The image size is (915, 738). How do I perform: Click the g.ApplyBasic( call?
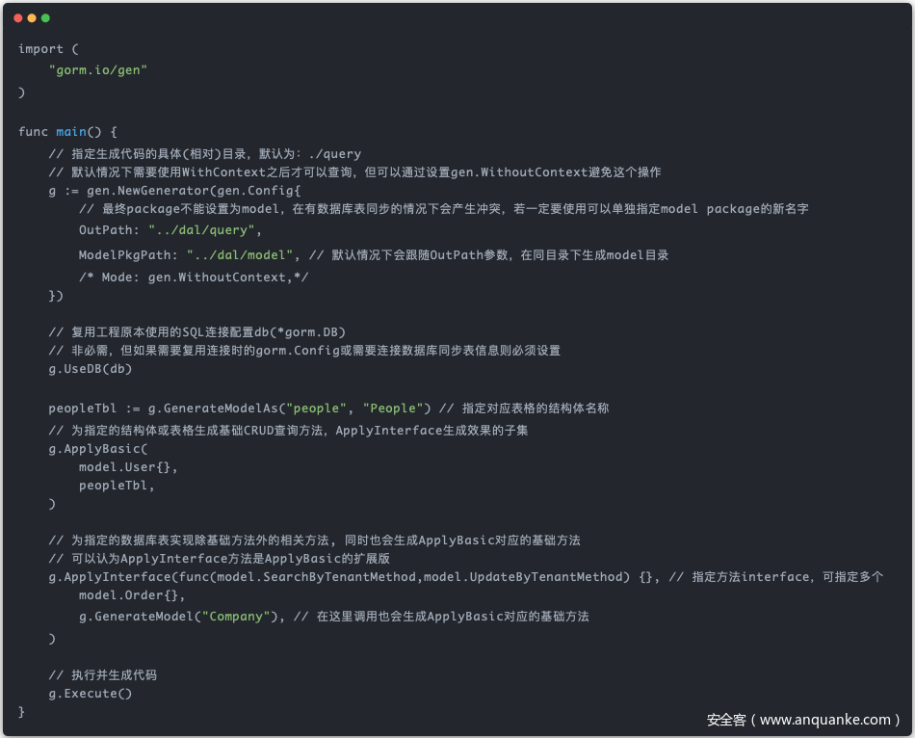[x=98, y=449]
